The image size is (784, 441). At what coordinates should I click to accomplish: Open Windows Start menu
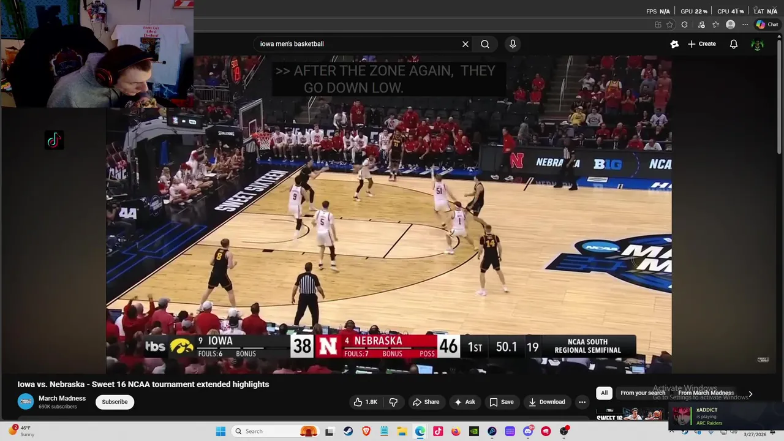coord(221,431)
